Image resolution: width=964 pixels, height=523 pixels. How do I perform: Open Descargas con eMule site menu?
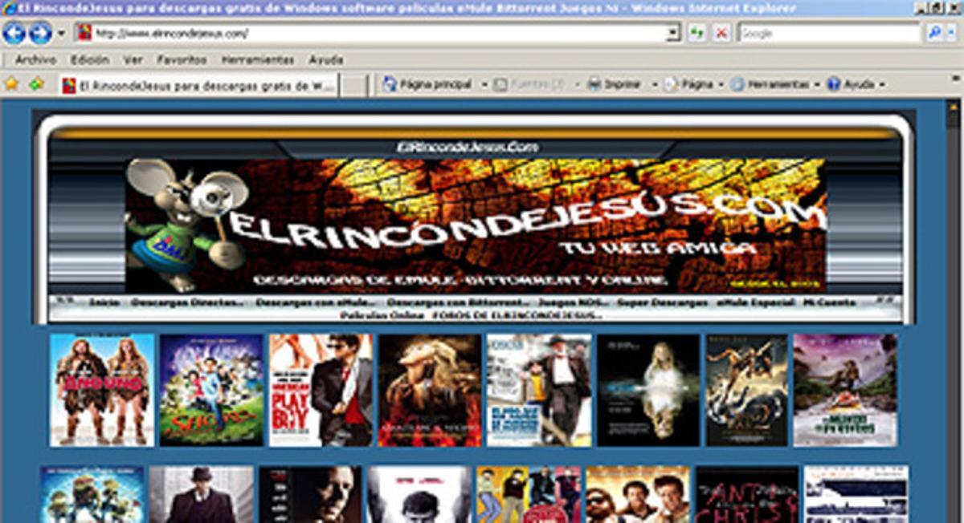(315, 303)
